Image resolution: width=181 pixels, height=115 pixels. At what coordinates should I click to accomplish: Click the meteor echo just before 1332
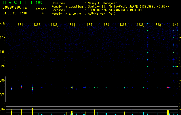coord(33,89)
